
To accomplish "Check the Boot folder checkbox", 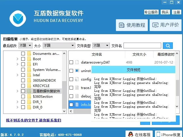I will (x=23, y=59).
